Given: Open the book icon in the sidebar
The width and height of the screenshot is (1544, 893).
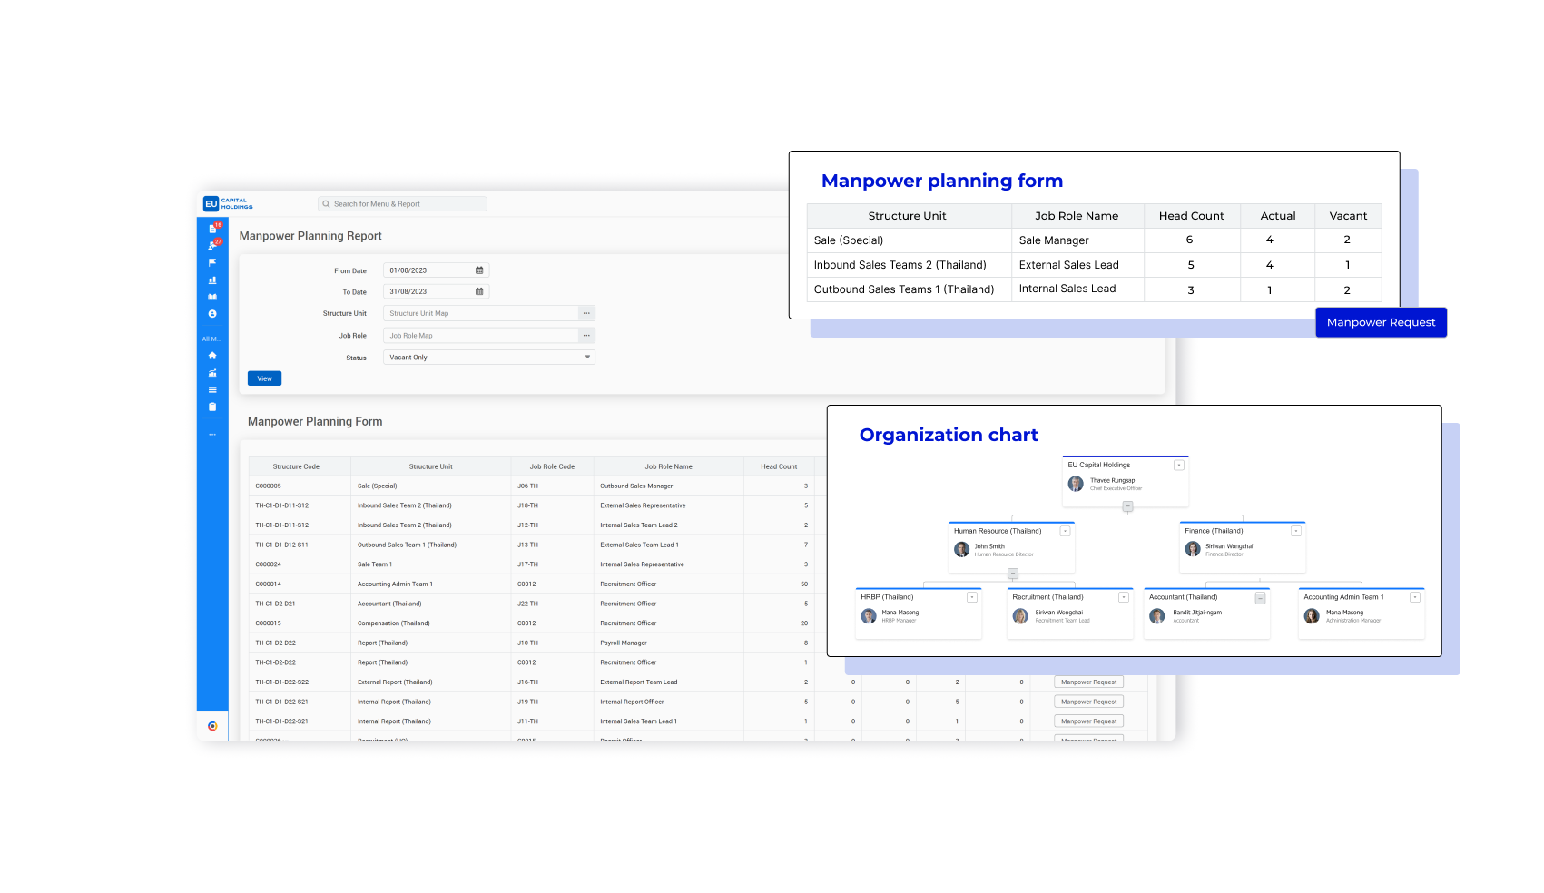Looking at the screenshot, I should point(212,297).
